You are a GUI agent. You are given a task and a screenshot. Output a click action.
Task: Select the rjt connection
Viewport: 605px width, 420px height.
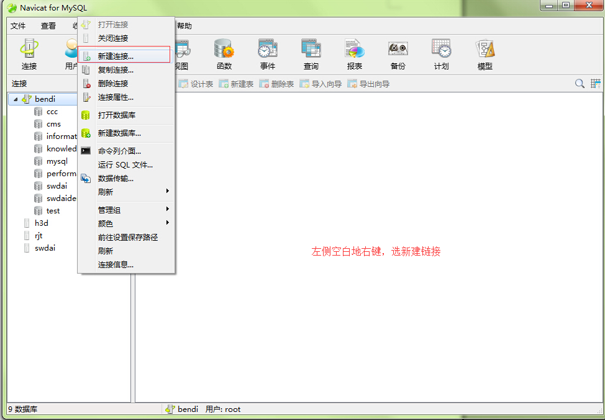tap(39, 236)
